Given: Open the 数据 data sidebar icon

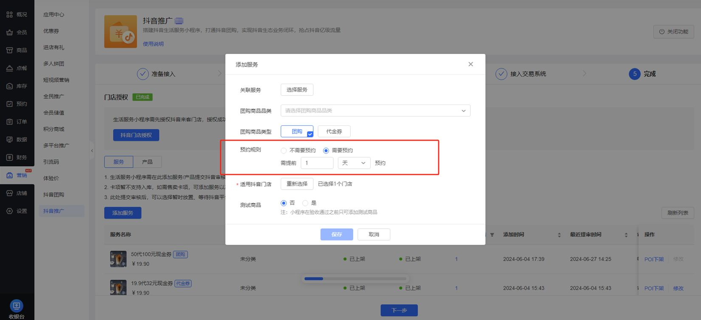Looking at the screenshot, I should click(x=9, y=139).
